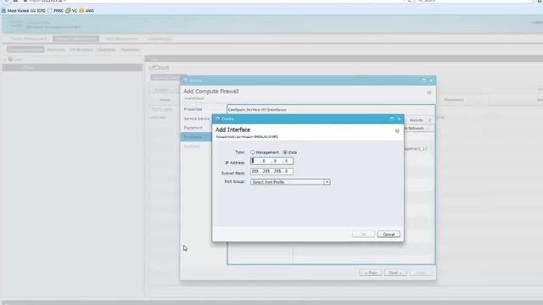Click the dialog icon in Add Interface title bar
The image size is (543, 305).
click(217, 119)
